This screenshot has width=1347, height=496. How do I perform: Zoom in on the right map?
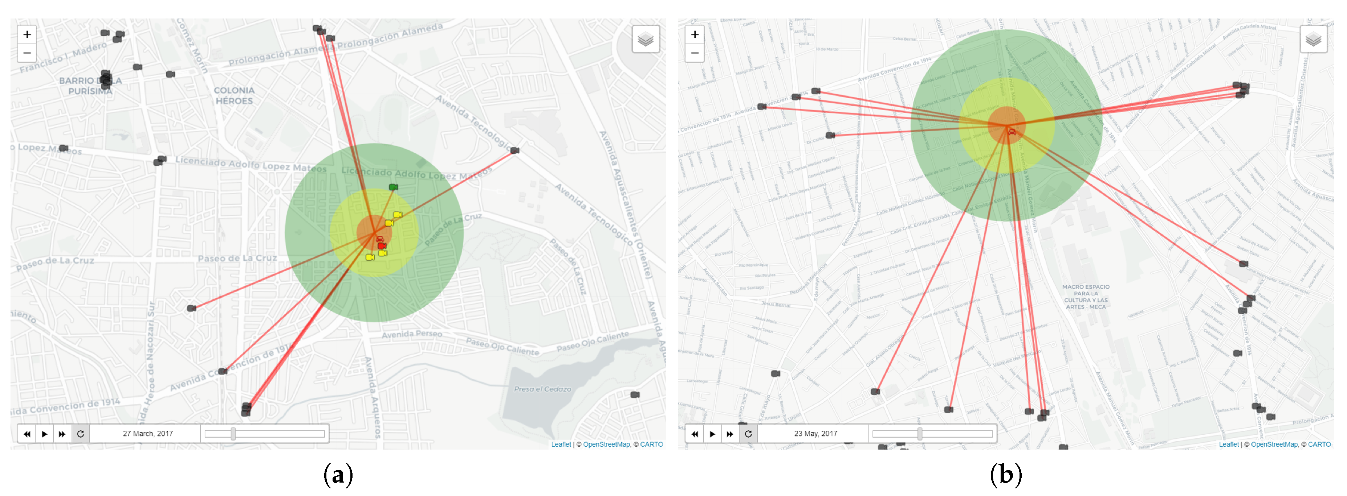(x=695, y=34)
